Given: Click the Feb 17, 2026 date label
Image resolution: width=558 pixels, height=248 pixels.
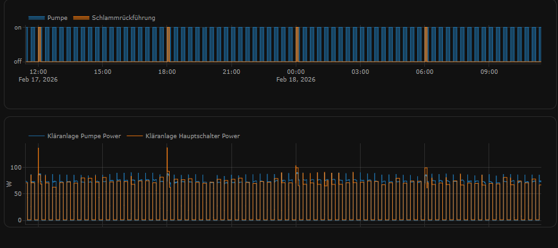Looking at the screenshot, I should tap(38, 80).
